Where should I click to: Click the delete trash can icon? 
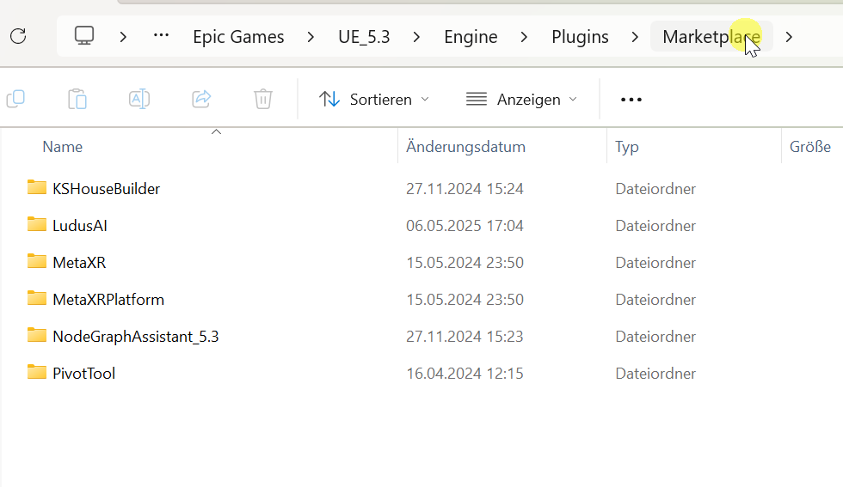click(x=263, y=99)
